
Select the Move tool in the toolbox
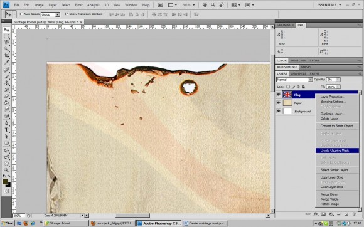6,30
